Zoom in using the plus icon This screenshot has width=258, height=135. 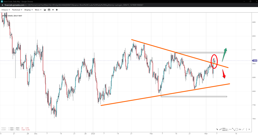pyautogui.click(x=57, y=10)
